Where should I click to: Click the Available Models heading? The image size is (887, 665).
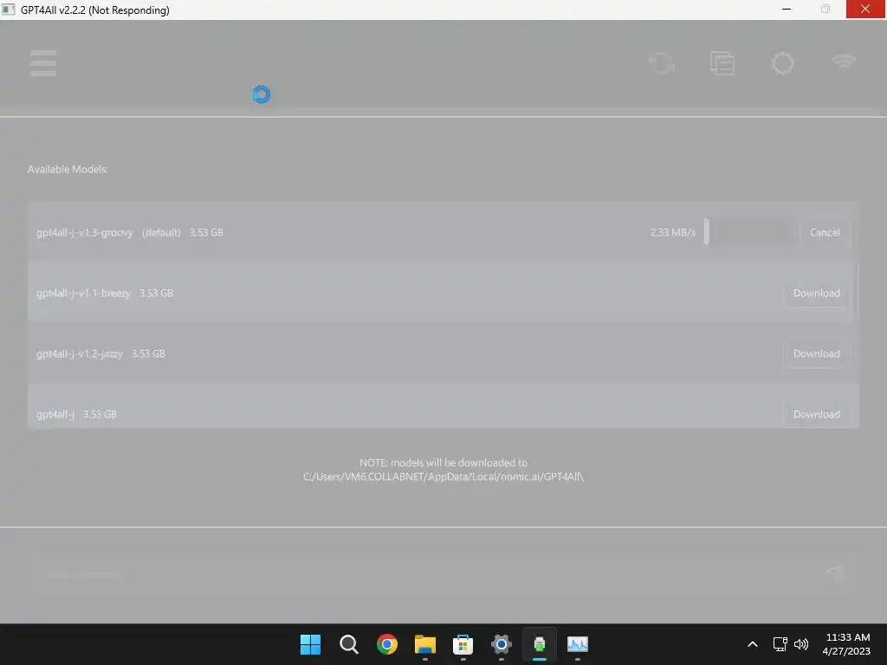coord(68,169)
